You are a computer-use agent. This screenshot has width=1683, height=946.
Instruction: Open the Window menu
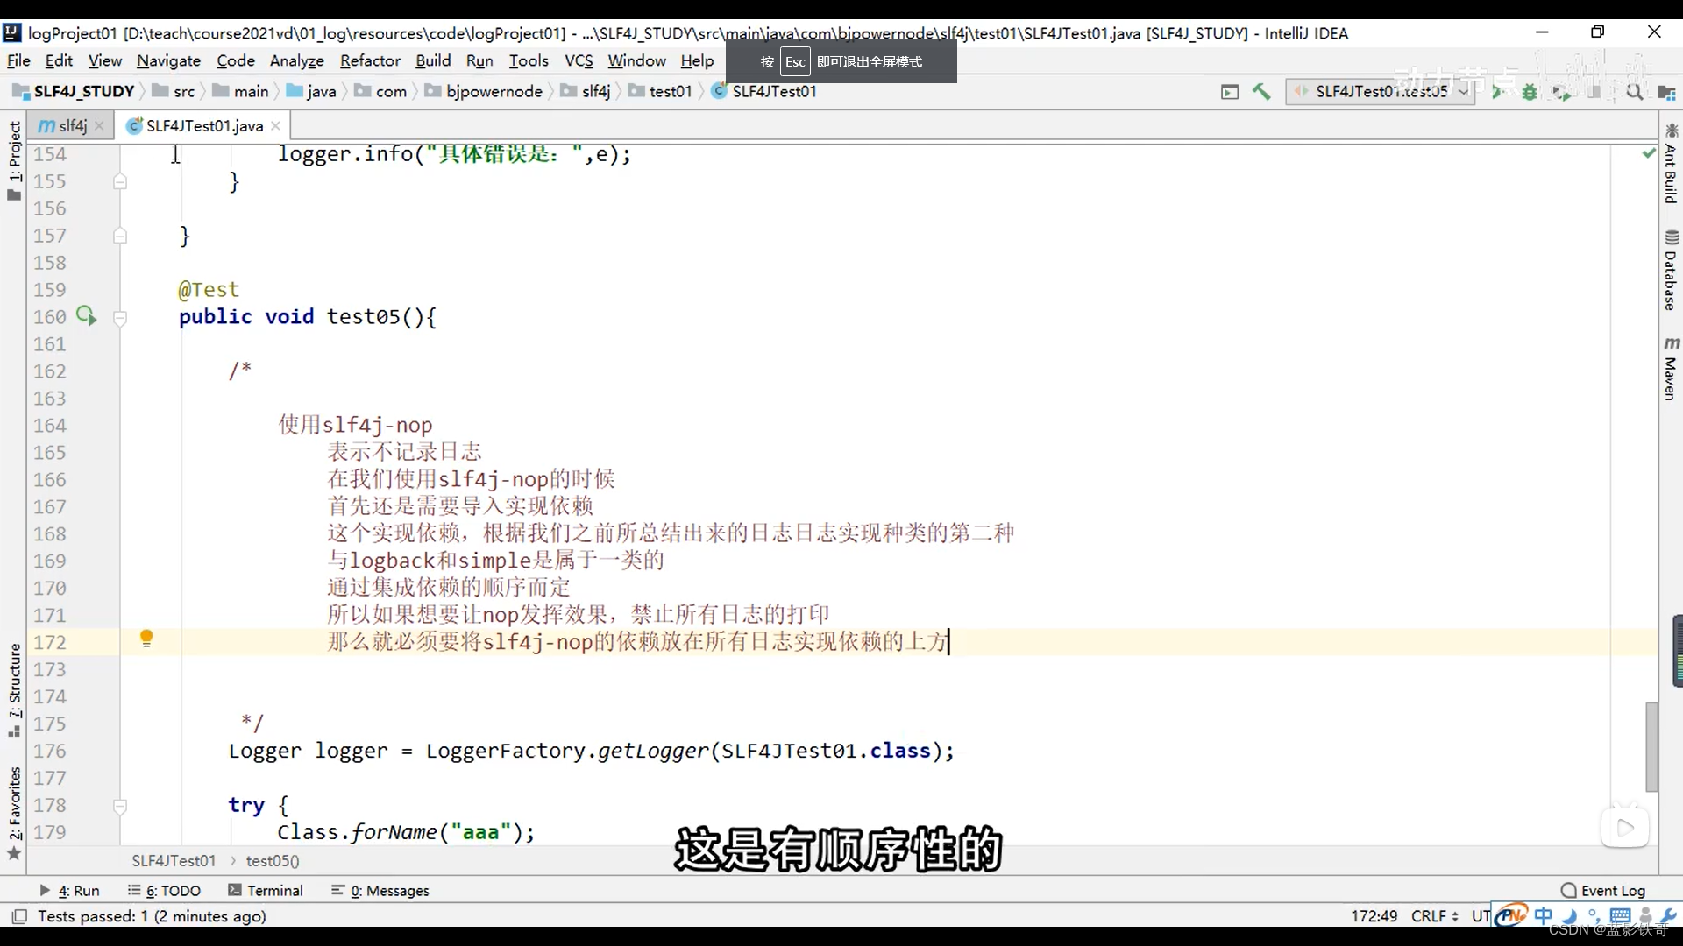[637, 60]
